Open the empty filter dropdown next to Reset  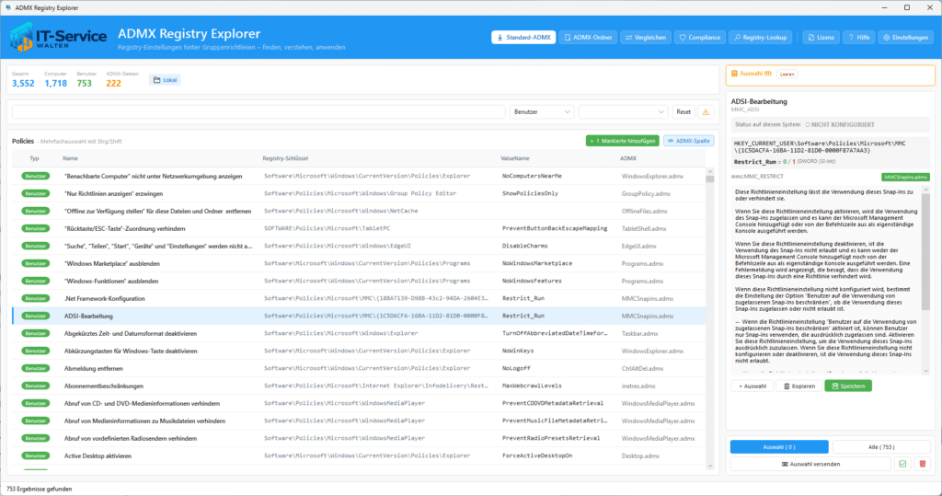623,112
